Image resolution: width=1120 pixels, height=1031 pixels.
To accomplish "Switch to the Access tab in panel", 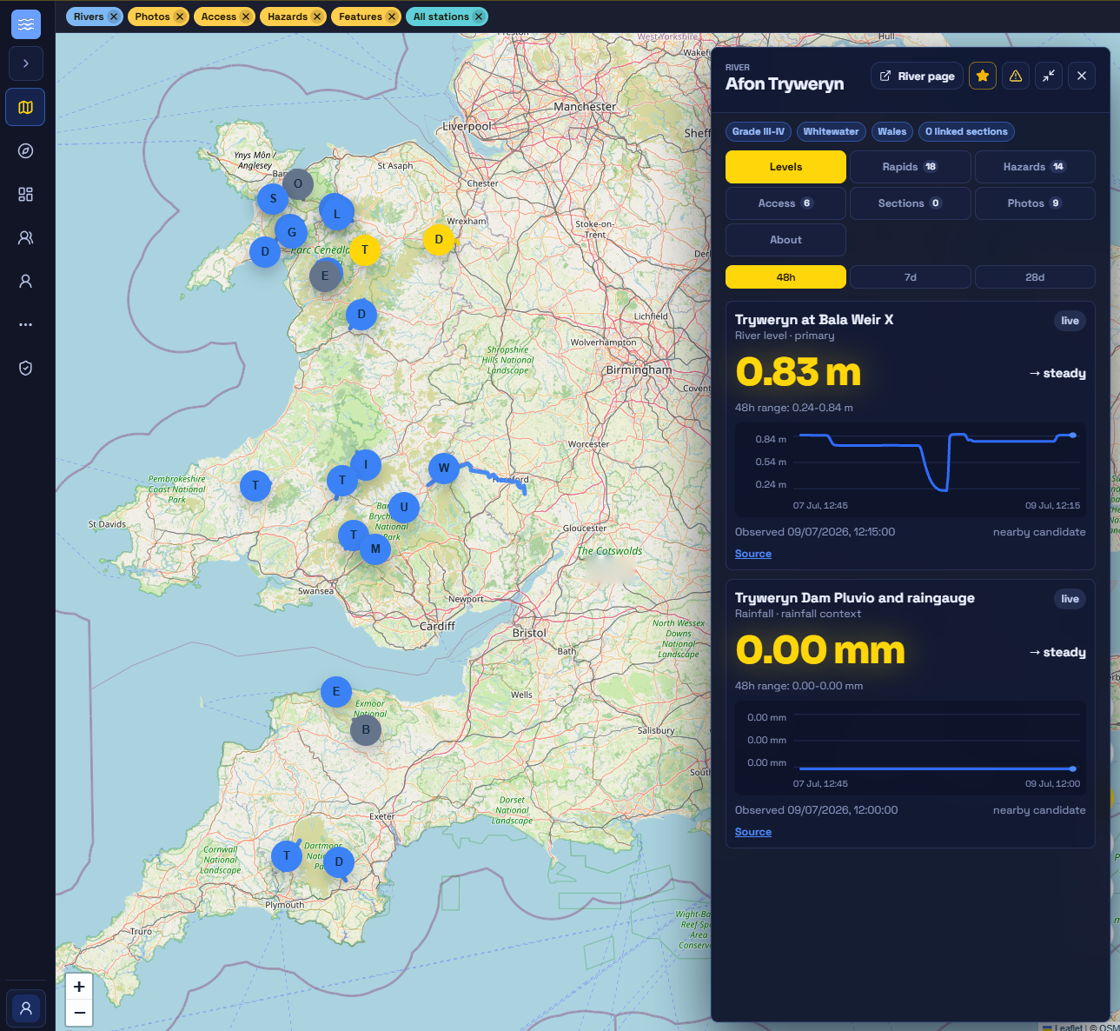I will [x=785, y=203].
